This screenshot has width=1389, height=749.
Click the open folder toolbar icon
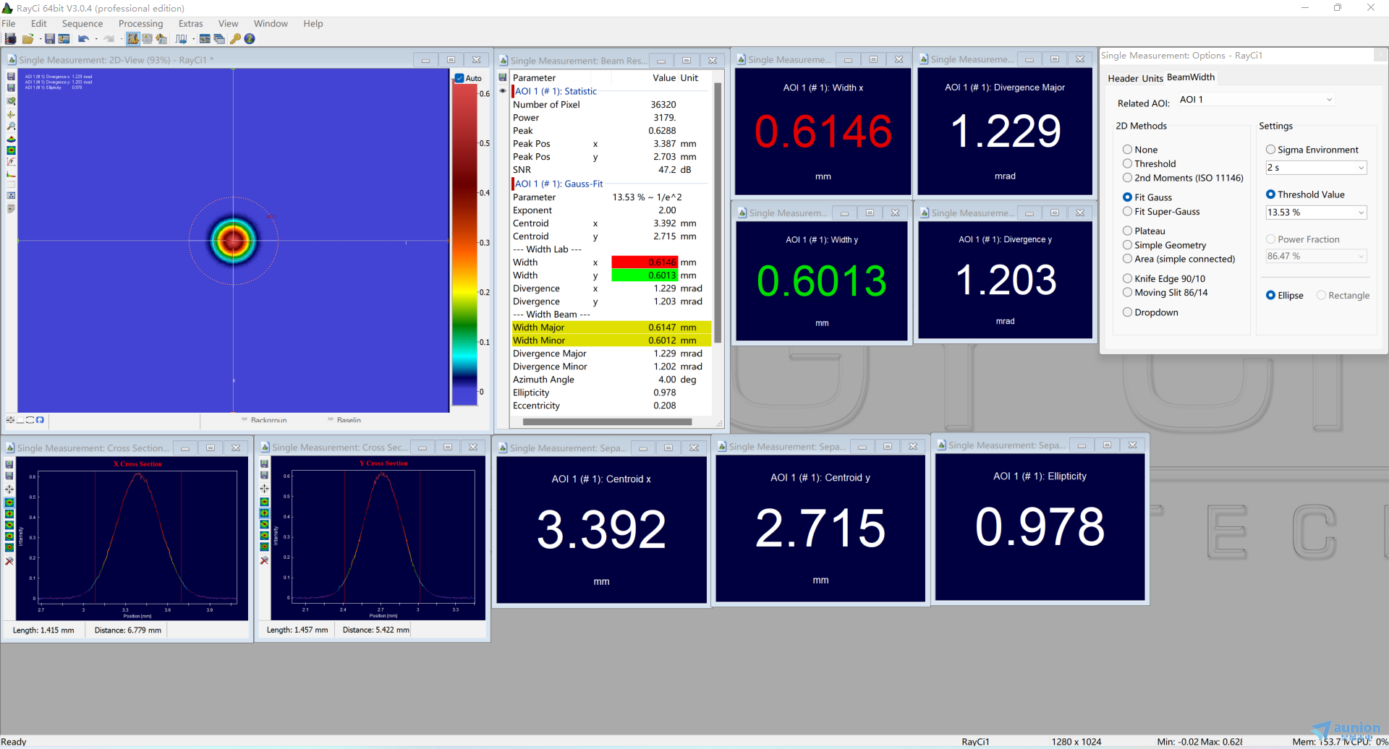click(27, 39)
